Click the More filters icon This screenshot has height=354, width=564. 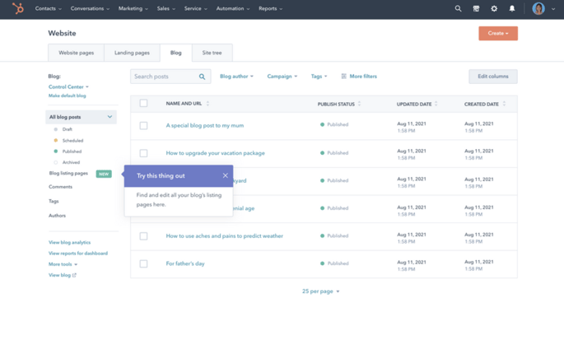[x=344, y=77]
